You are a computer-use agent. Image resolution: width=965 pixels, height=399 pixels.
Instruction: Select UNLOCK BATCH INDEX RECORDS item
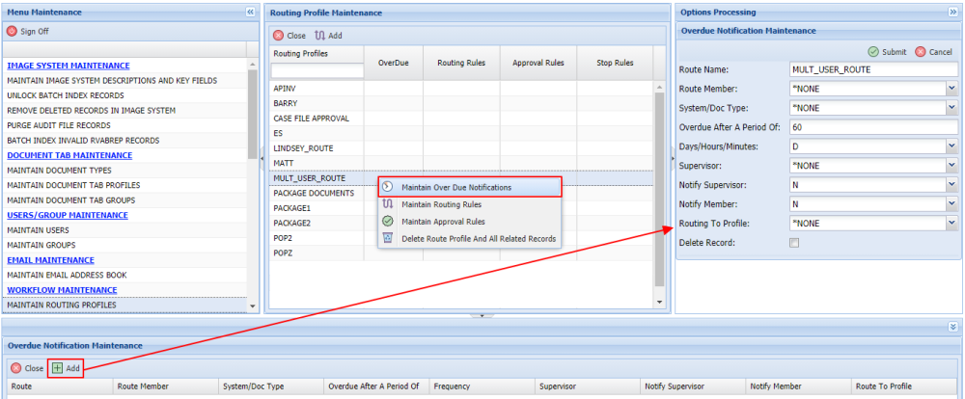pyautogui.click(x=124, y=95)
